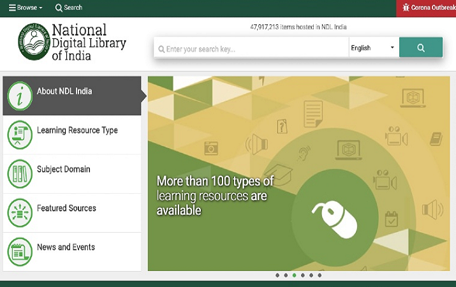Screen dimensions: 456x287
Task: Click the Learning Resource Type icon
Action: tap(20, 135)
